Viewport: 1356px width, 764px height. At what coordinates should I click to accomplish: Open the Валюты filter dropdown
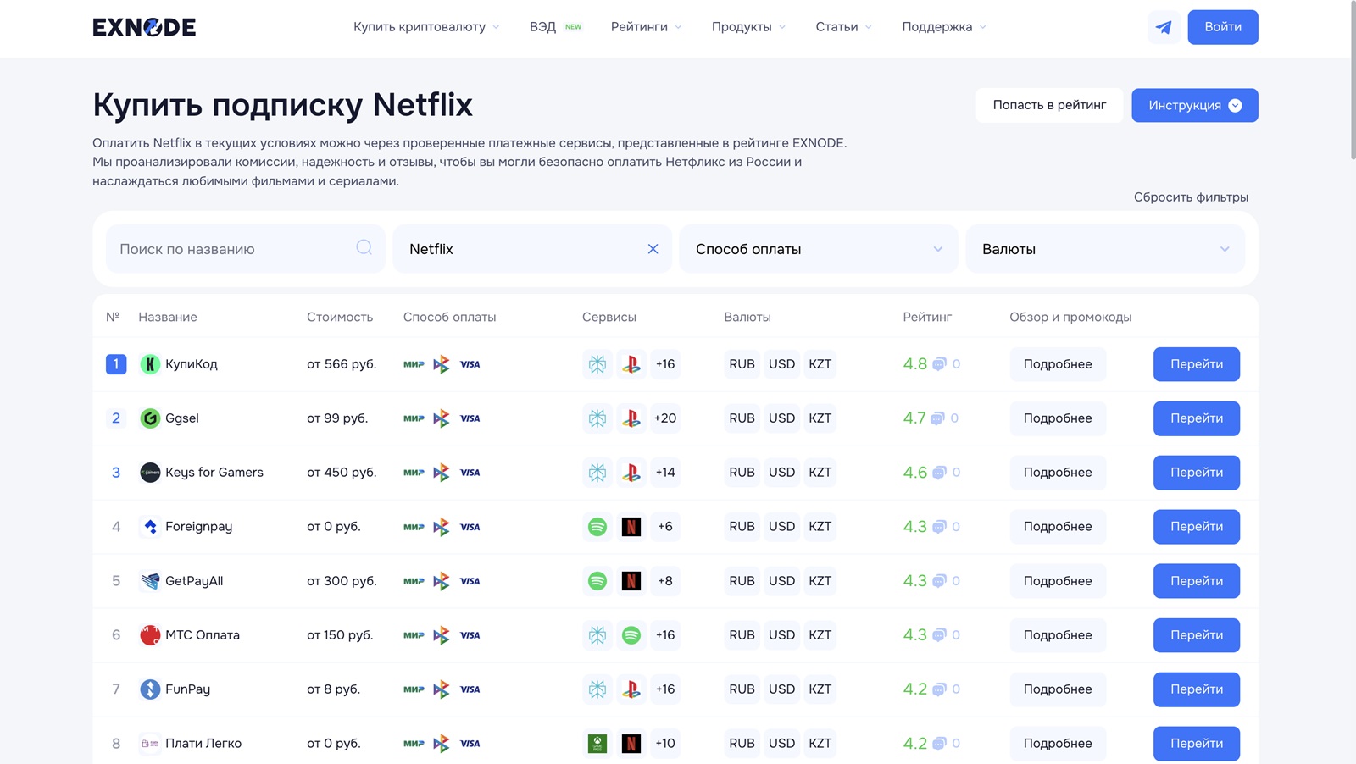[x=1104, y=249]
